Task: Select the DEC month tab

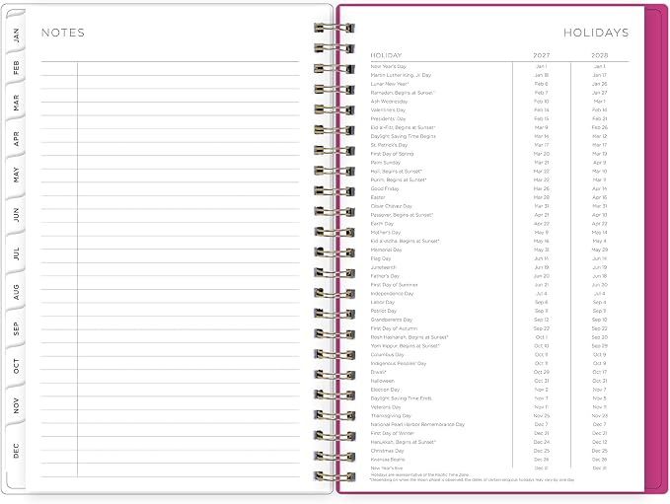Action: [x=16, y=450]
